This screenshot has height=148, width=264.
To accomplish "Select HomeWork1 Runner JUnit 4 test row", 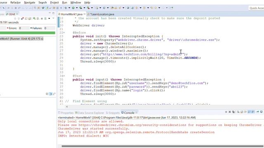I will tap(22, 39).
